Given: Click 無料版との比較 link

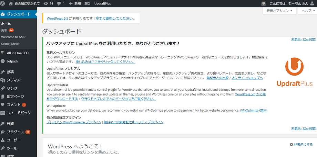Looking at the screenshot, I should (217, 78).
